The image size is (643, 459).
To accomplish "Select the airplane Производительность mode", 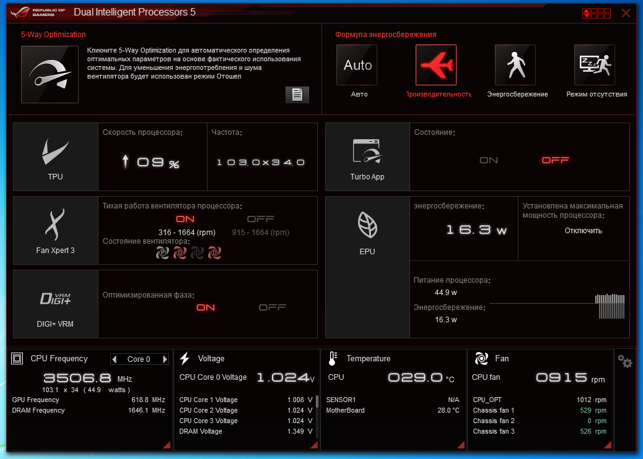I will 436,66.
